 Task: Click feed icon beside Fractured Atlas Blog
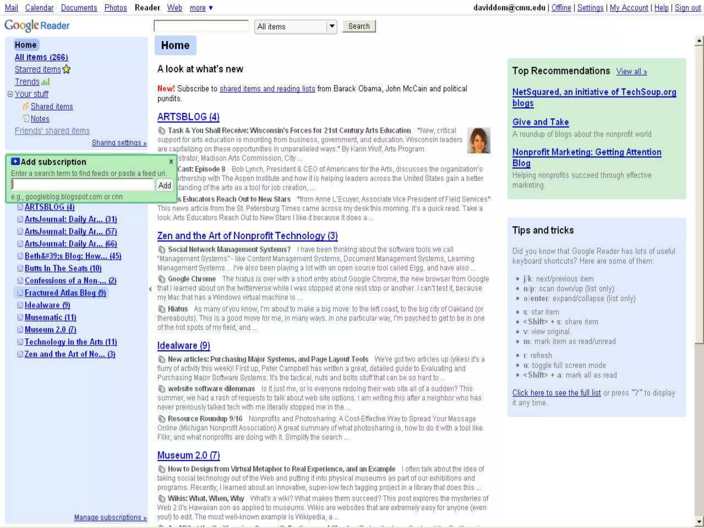pyautogui.click(x=20, y=293)
